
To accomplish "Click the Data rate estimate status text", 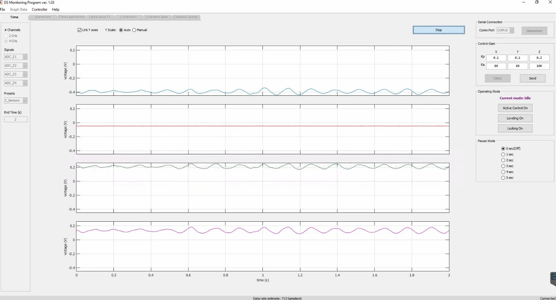I will click(x=277, y=298).
